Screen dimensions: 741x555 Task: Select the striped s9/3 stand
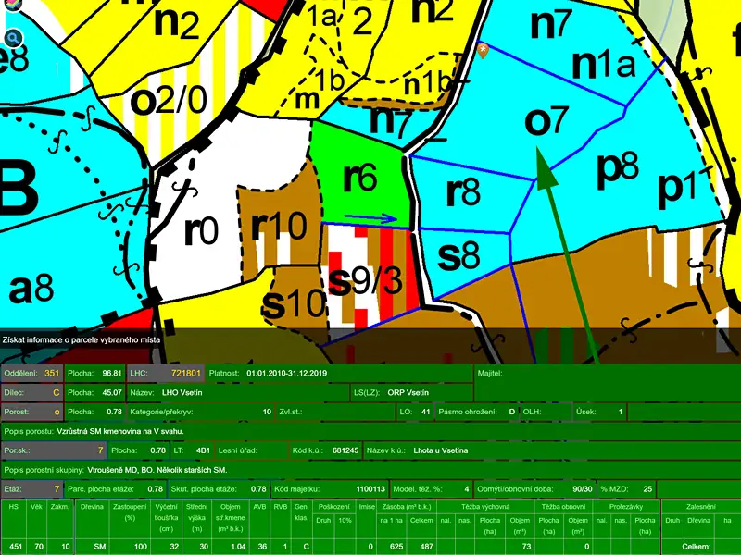click(365, 281)
